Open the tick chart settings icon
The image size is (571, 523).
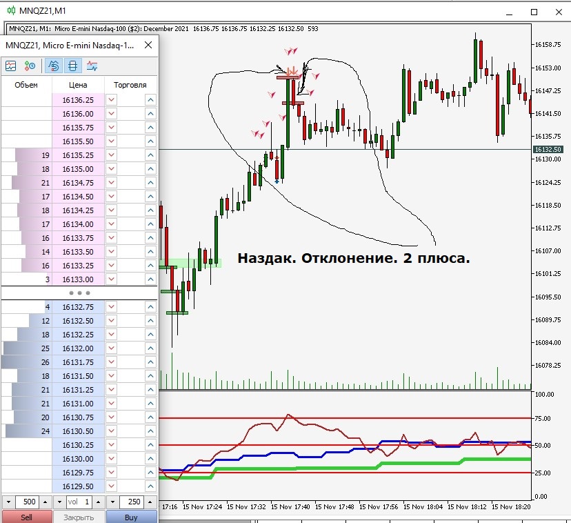(x=30, y=66)
